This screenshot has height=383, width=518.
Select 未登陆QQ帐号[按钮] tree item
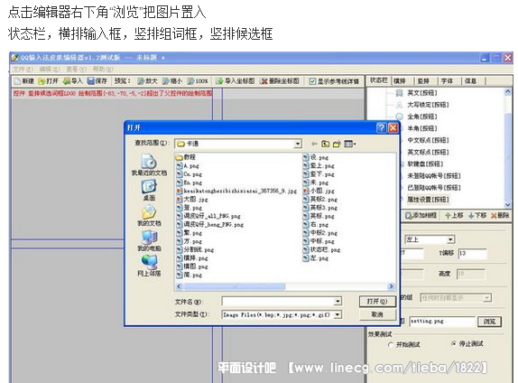pyautogui.click(x=434, y=176)
